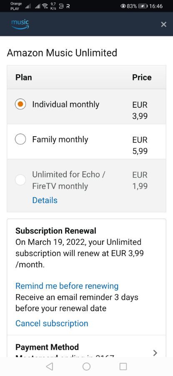Tap the Family monthly plan label
173x376 pixels.
click(x=60, y=139)
